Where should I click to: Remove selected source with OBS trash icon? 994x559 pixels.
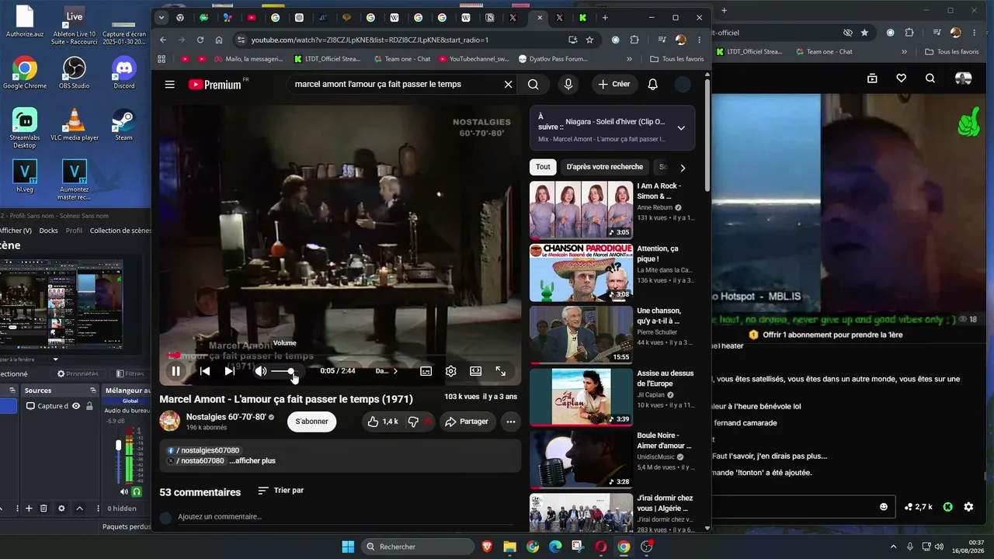pos(43,509)
